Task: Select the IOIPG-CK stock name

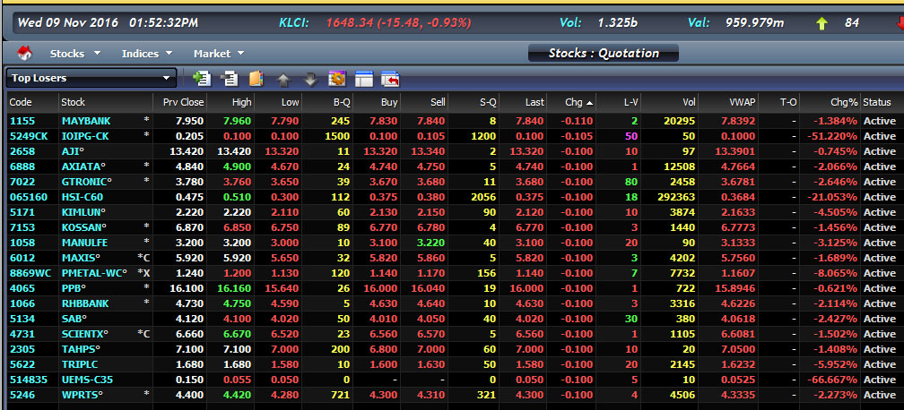Action: pyautogui.click(x=84, y=136)
